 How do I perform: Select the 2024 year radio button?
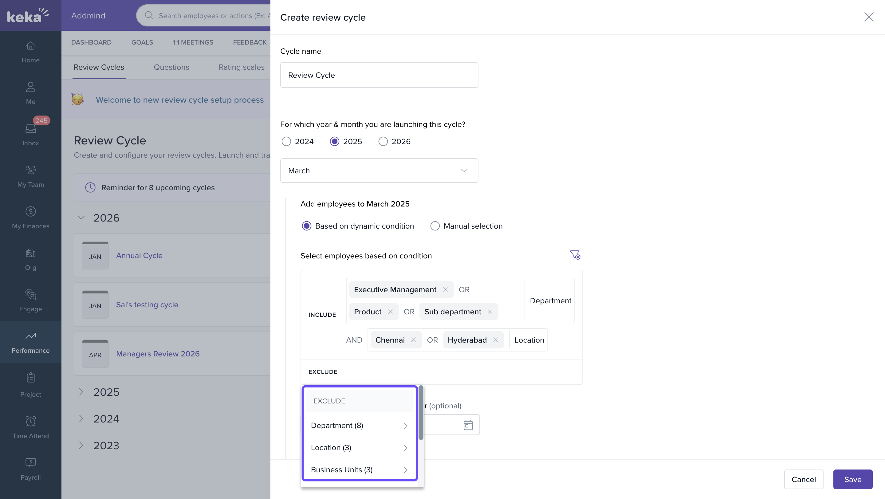point(286,141)
